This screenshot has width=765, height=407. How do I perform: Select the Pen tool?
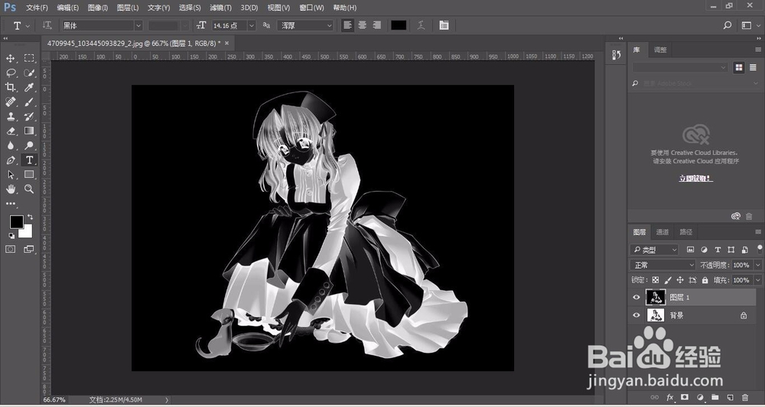tap(10, 160)
